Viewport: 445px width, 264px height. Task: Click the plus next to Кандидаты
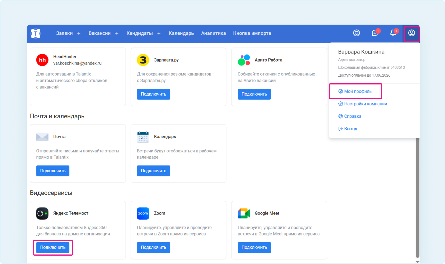[159, 33]
